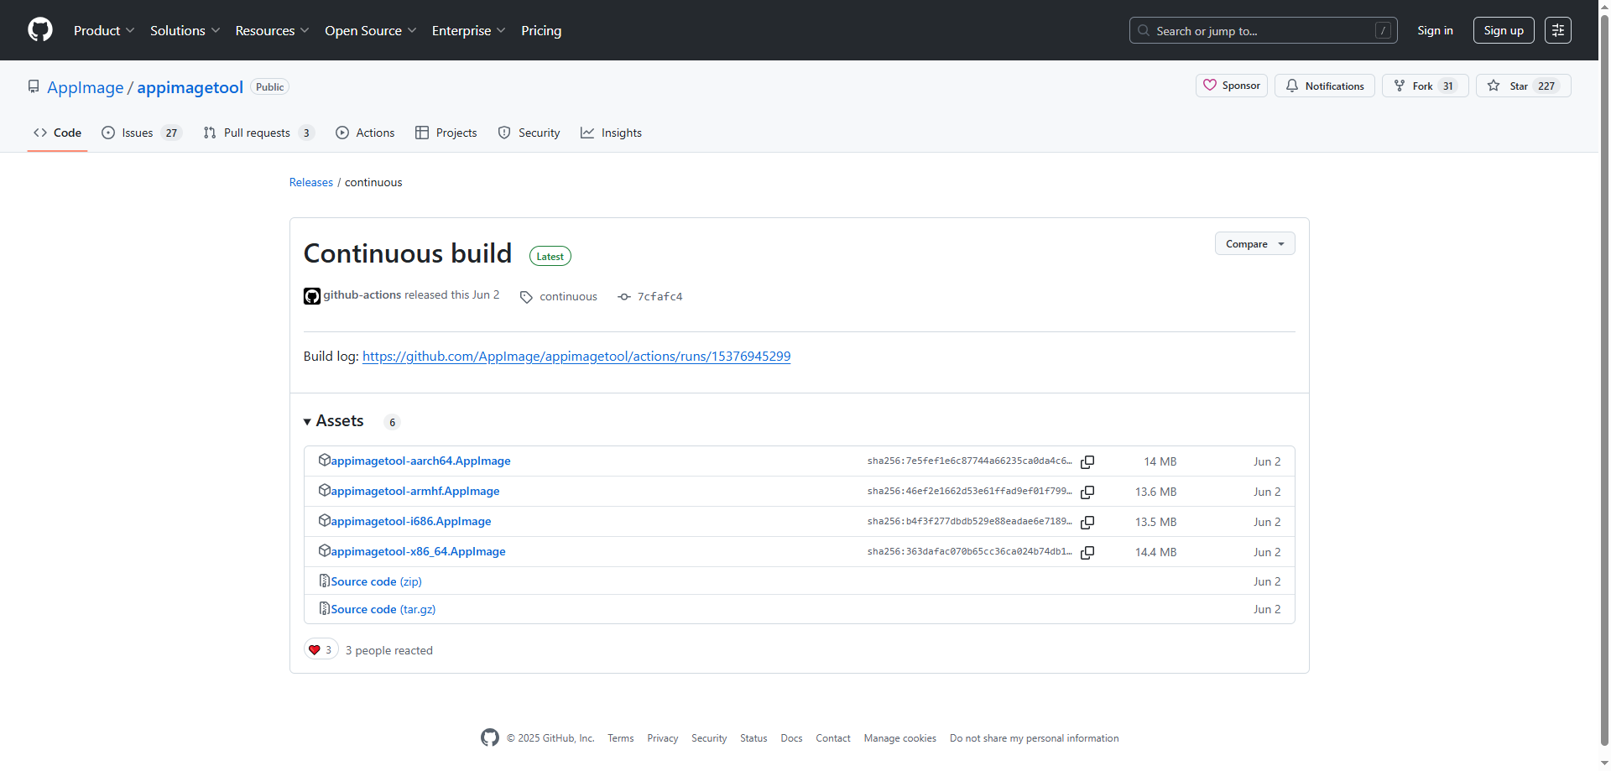Click Sign up button
This screenshot has height=771, width=1611.
click(1504, 30)
